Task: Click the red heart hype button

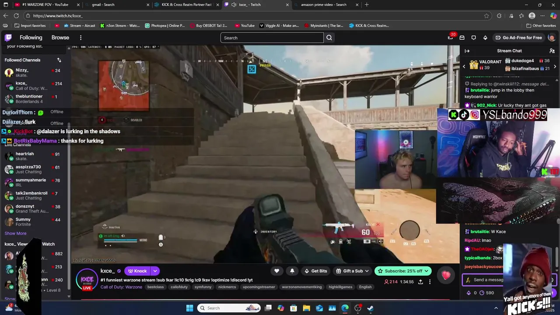Action: [x=446, y=275]
